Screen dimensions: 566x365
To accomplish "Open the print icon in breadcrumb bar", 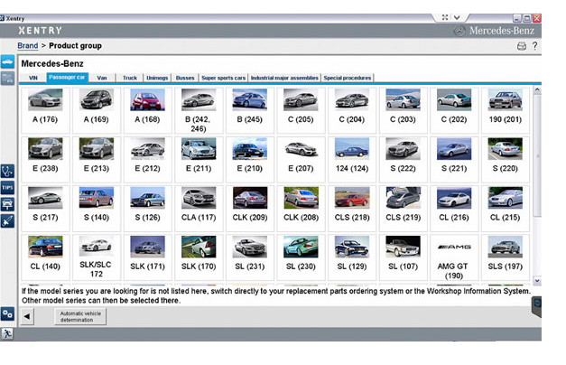I will point(521,46).
